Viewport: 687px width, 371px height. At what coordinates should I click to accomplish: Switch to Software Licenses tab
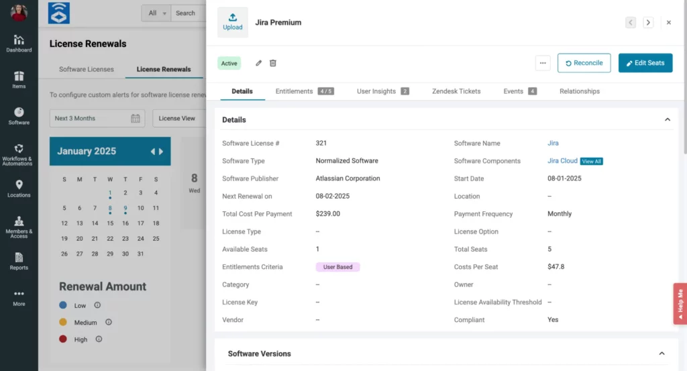pos(87,69)
